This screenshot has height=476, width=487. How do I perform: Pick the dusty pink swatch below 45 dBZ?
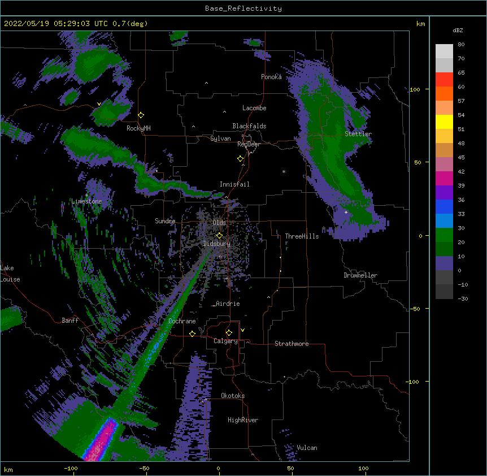(x=444, y=164)
